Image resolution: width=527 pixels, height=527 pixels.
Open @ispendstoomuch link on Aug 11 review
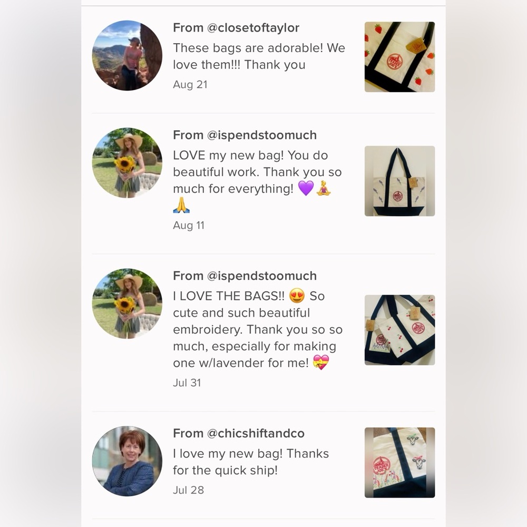point(262,135)
